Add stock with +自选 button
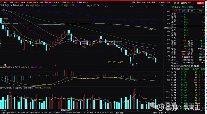This screenshot has width=207, height=114. click(x=199, y=3)
